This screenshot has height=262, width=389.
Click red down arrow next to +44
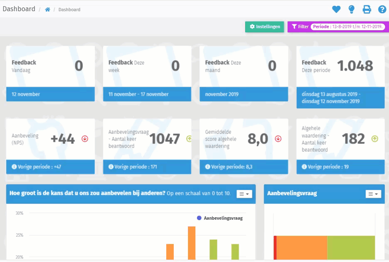(85, 139)
